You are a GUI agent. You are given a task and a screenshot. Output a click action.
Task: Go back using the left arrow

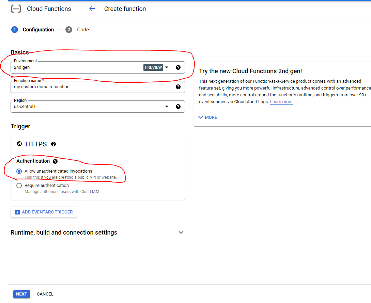pos(92,9)
